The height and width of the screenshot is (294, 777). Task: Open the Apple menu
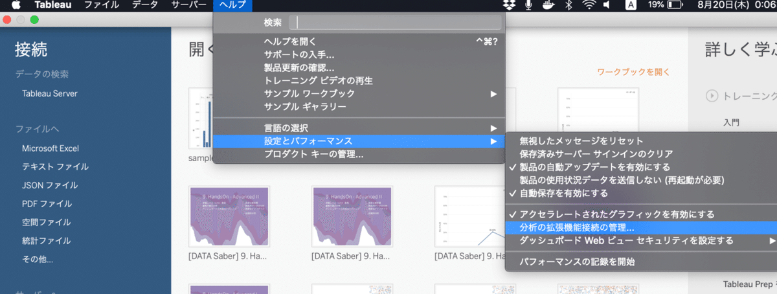(x=16, y=5)
